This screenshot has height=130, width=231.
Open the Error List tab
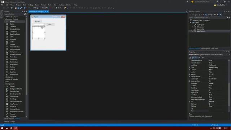(6, 122)
